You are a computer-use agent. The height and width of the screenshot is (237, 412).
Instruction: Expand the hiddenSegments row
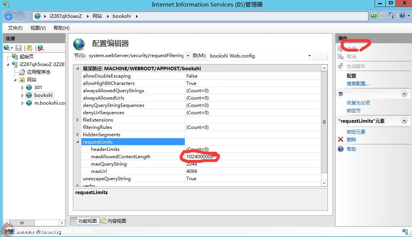click(x=78, y=135)
